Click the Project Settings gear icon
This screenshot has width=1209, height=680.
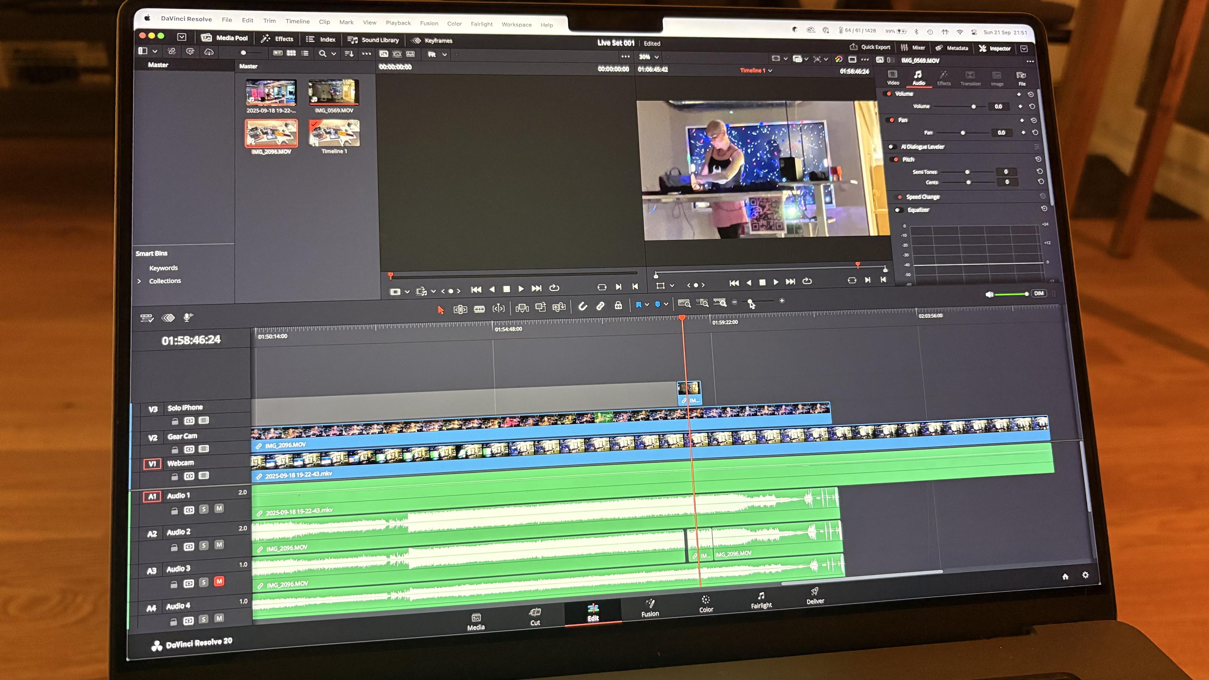pyautogui.click(x=1085, y=575)
